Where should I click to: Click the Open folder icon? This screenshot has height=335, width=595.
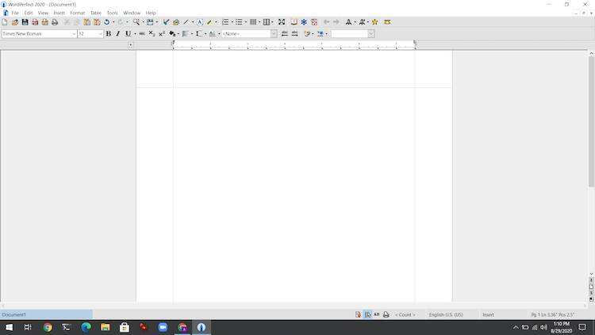15,22
